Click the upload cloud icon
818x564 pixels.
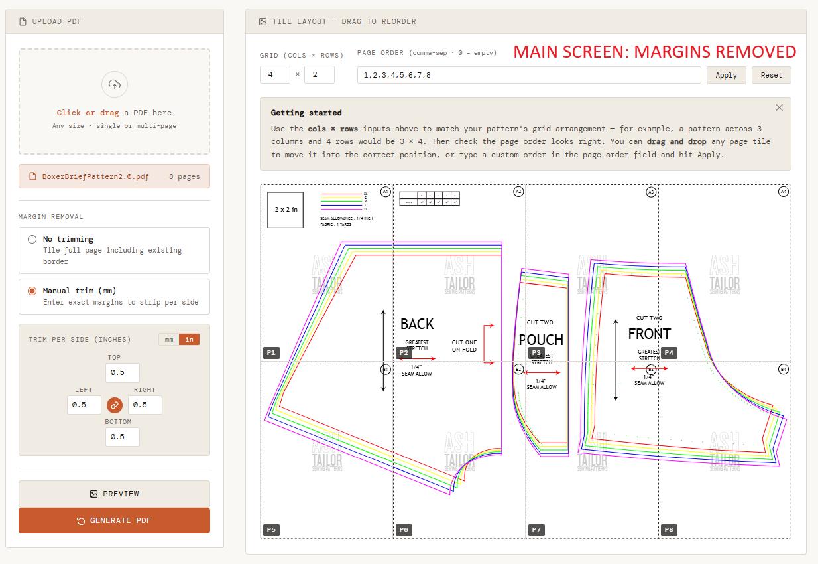[115, 84]
